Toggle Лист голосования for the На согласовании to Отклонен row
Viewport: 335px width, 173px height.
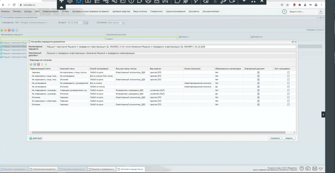click(288, 86)
